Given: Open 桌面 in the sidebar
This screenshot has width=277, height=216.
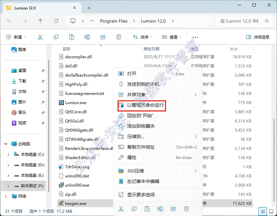Looking at the screenshot, I should (19, 71).
